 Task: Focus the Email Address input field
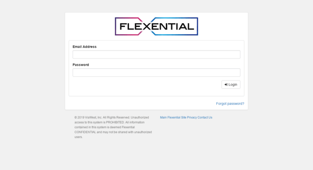(156, 54)
